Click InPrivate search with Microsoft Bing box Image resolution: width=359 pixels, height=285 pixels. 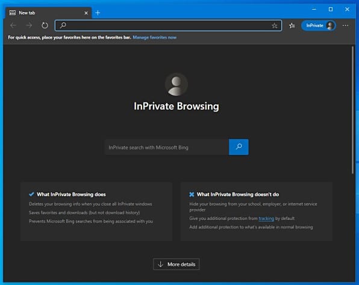click(x=166, y=147)
